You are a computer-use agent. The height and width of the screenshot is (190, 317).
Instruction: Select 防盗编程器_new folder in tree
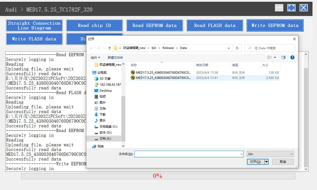108,65
